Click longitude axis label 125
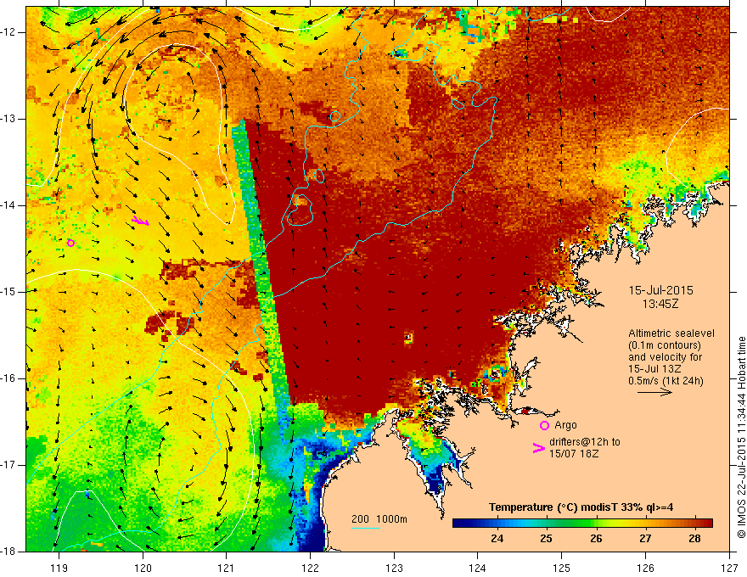Screen dimensions: 747x577 (562, 568)
